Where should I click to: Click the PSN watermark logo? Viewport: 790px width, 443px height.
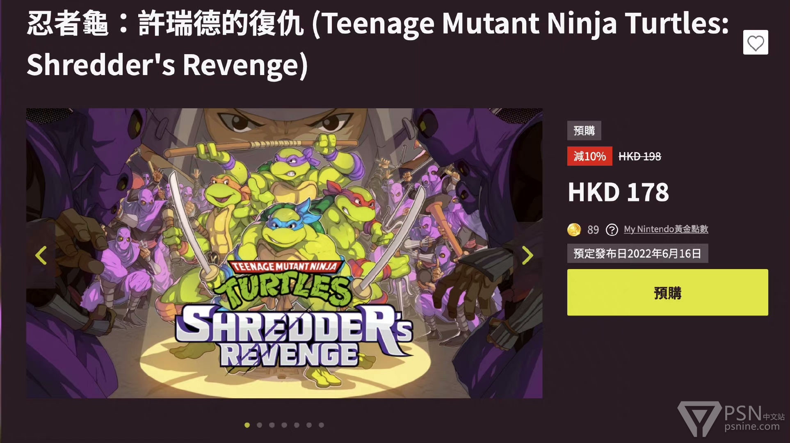(x=731, y=418)
